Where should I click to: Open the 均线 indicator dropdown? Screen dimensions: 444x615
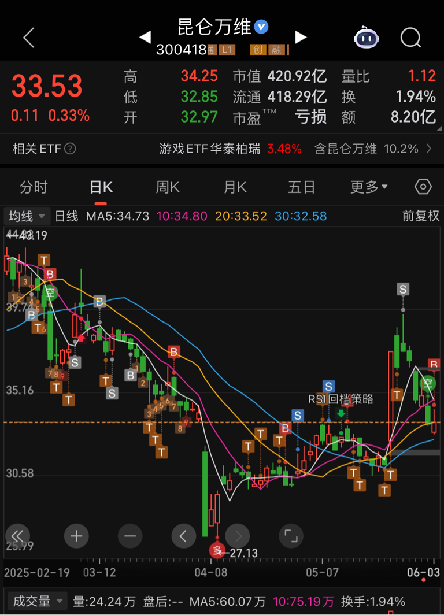27,216
